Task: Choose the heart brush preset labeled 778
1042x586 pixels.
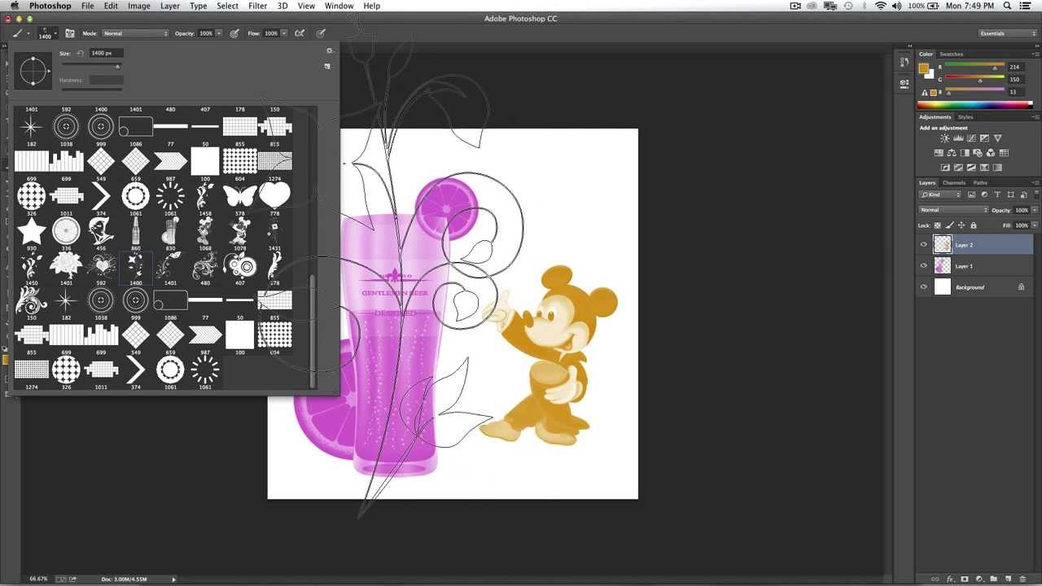Action: point(274,195)
